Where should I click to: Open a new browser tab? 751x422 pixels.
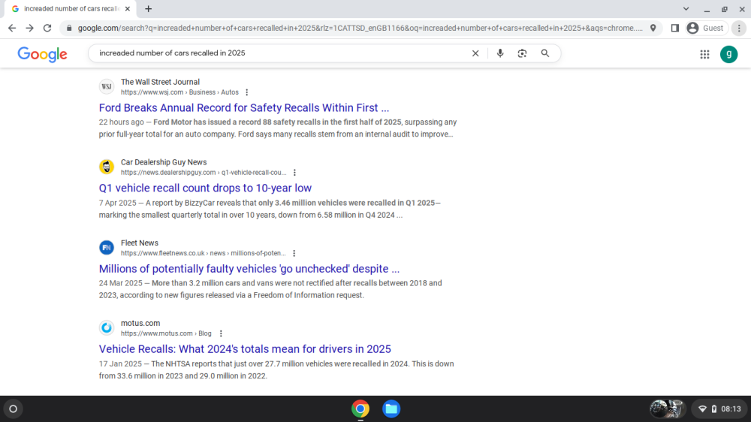point(149,8)
